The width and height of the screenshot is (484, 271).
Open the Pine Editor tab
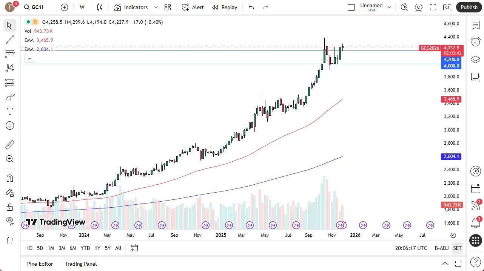coord(40,264)
